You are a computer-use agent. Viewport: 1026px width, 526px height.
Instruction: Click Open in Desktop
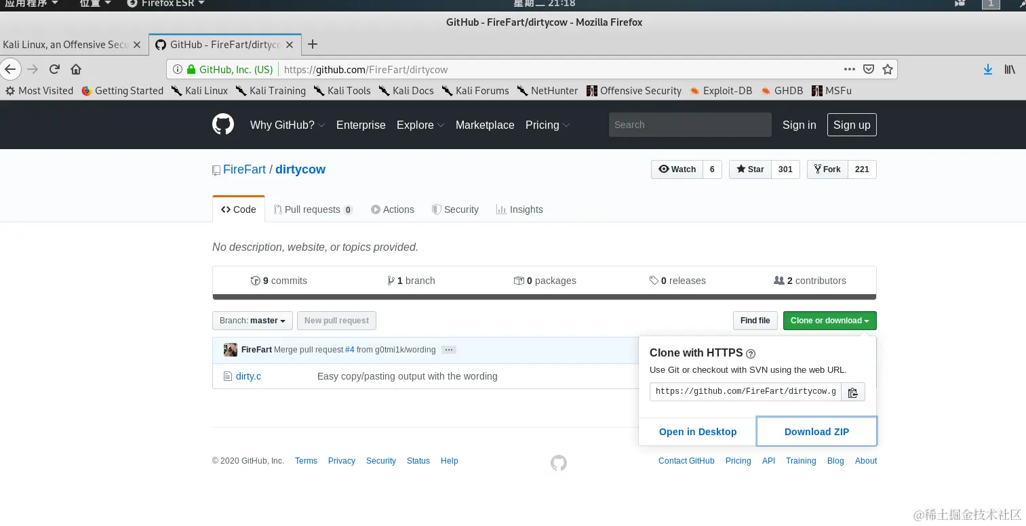[698, 432]
